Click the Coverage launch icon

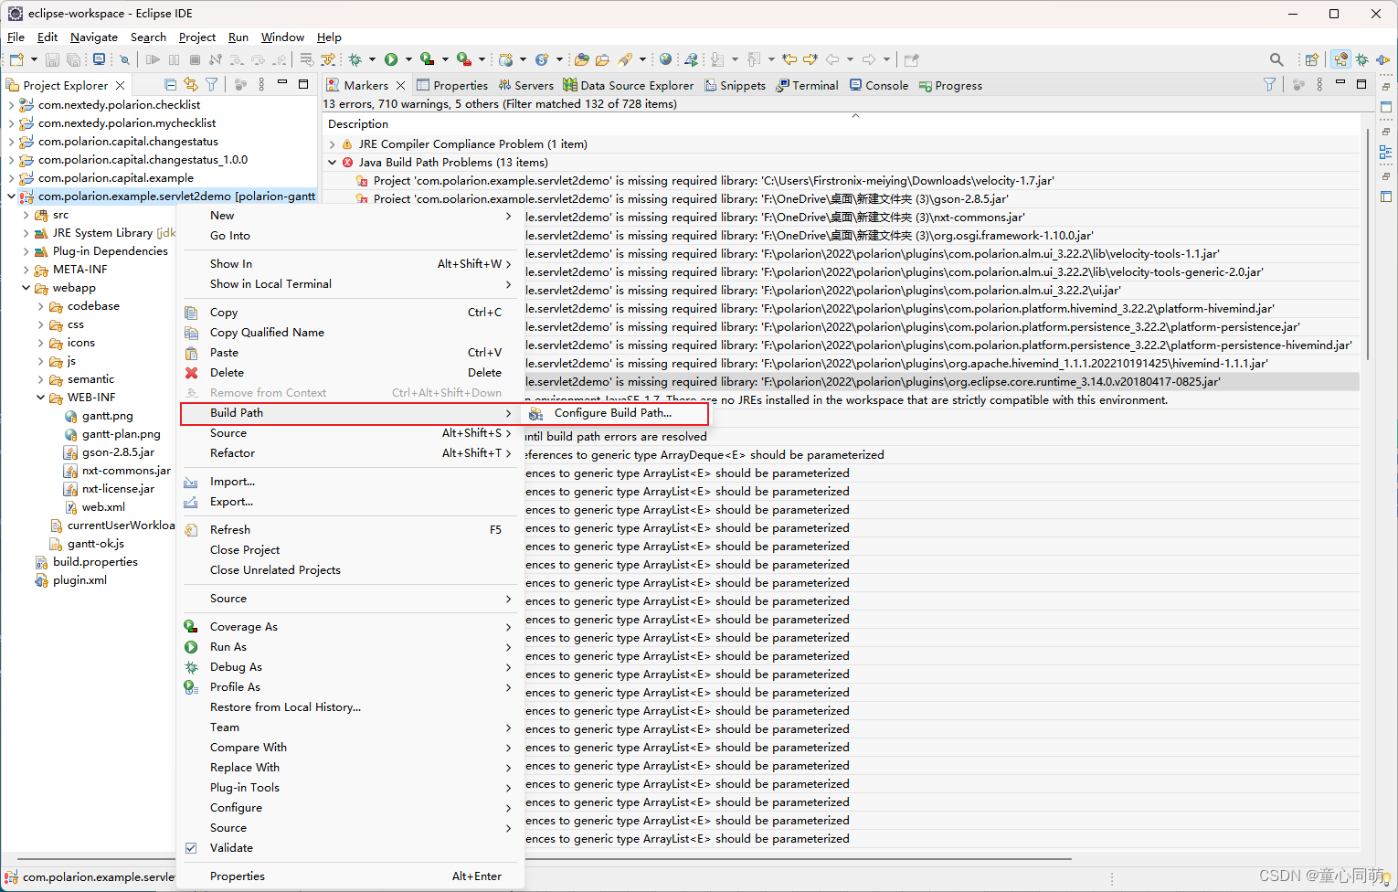click(427, 59)
